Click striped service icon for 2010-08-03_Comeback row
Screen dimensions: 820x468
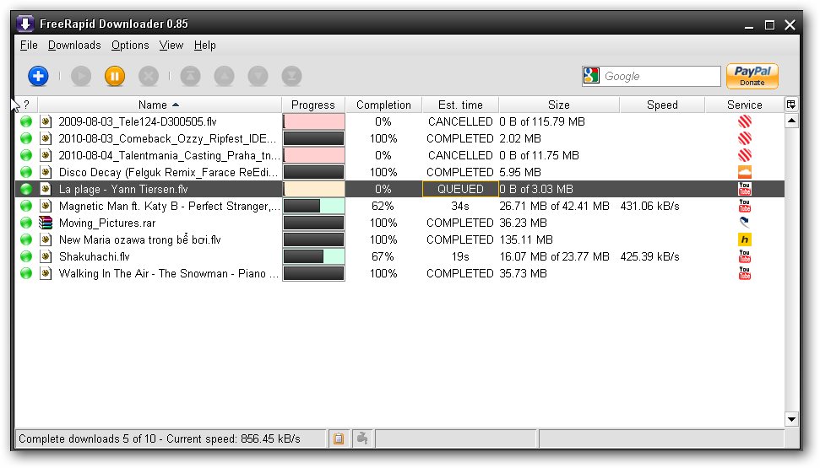(x=745, y=138)
